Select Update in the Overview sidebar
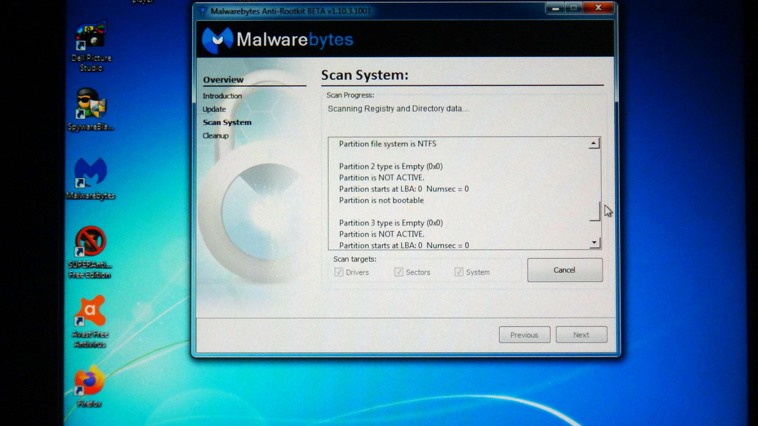Image resolution: width=758 pixels, height=426 pixels. click(x=214, y=109)
